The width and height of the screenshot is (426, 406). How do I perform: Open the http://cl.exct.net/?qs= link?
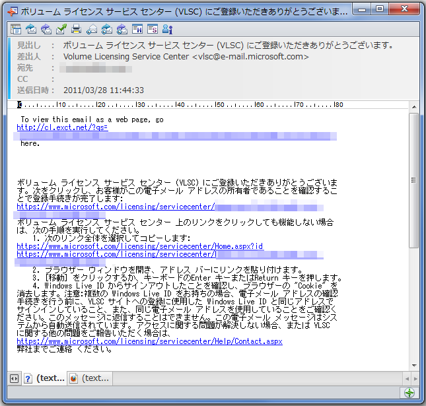pyautogui.click(x=63, y=127)
